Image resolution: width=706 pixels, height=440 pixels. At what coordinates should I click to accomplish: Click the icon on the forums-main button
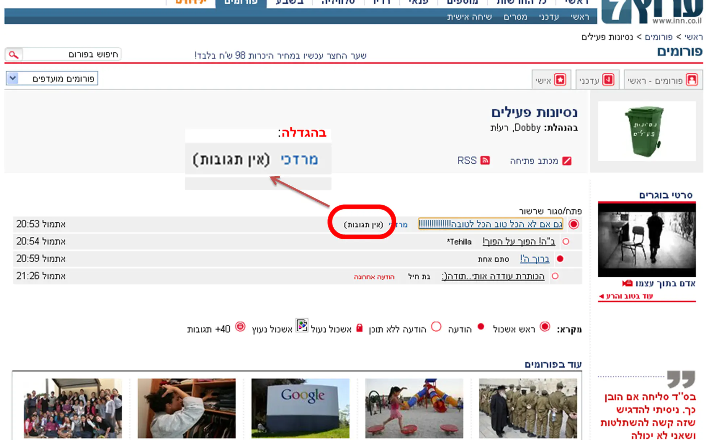[x=692, y=80]
